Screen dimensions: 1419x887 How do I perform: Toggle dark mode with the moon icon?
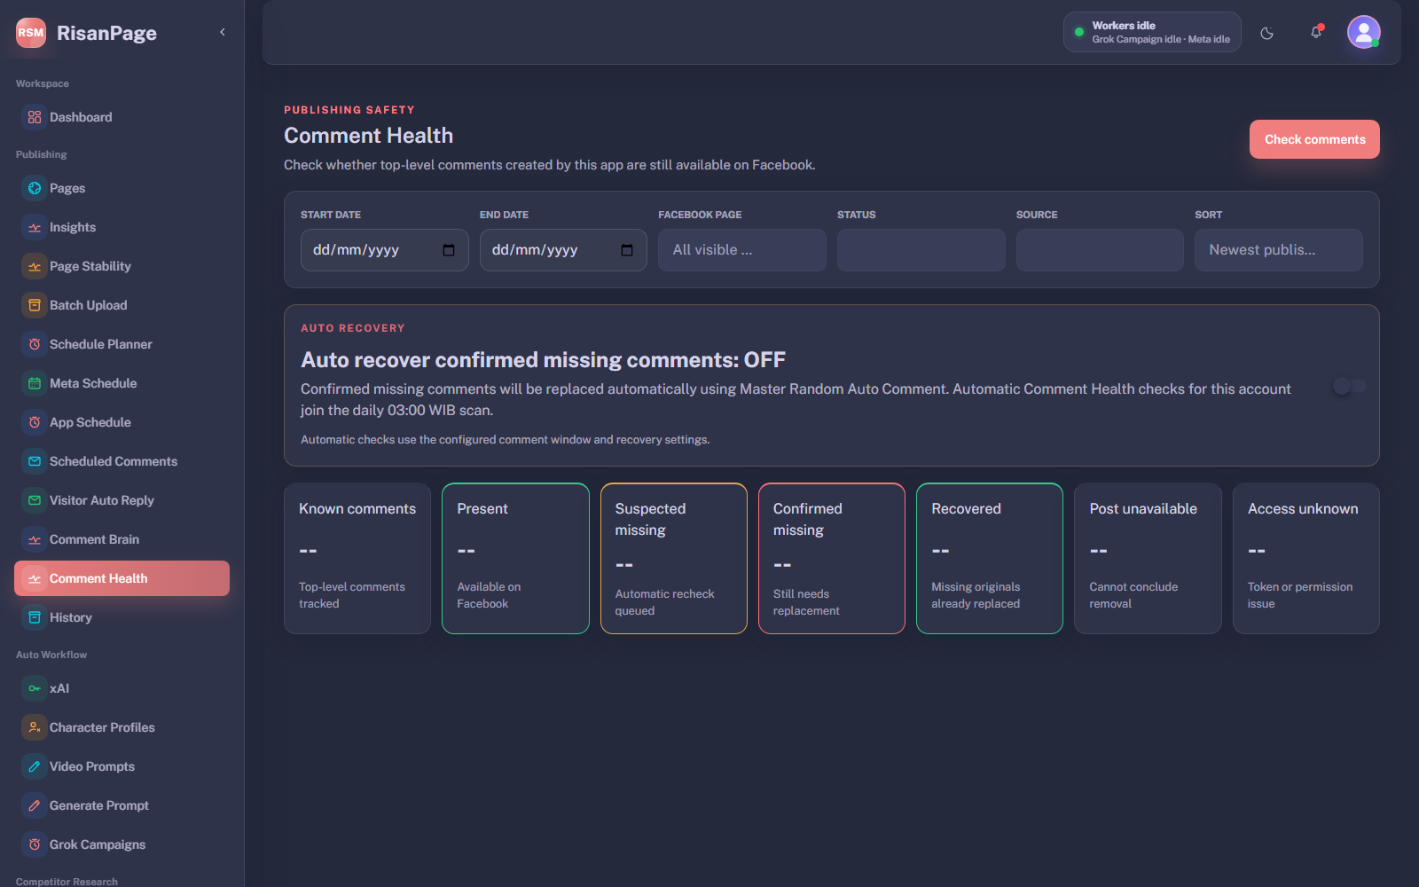[1266, 33]
